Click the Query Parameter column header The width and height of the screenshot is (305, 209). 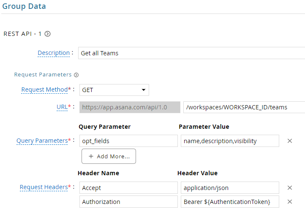105,127
